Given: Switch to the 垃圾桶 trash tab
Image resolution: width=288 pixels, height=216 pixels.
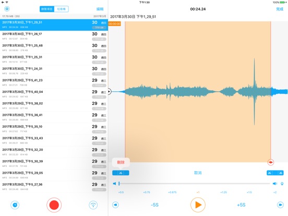Looking at the screenshot, I should click(62, 9).
